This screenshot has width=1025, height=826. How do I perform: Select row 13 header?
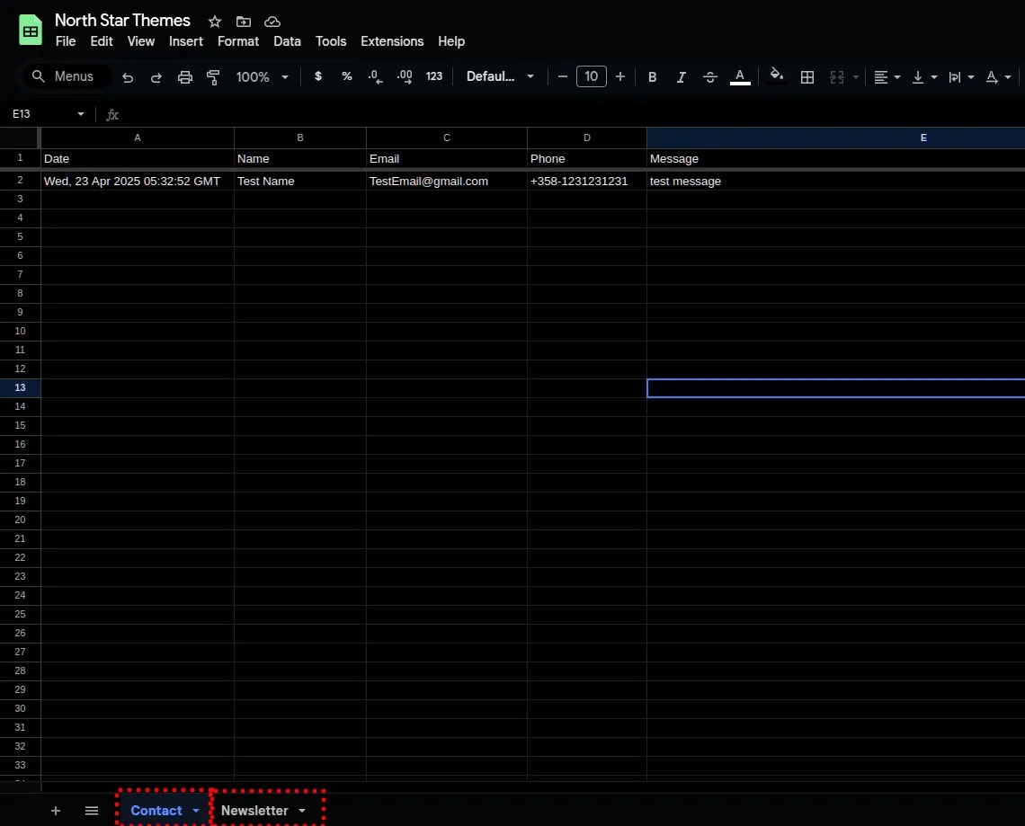pyautogui.click(x=21, y=387)
